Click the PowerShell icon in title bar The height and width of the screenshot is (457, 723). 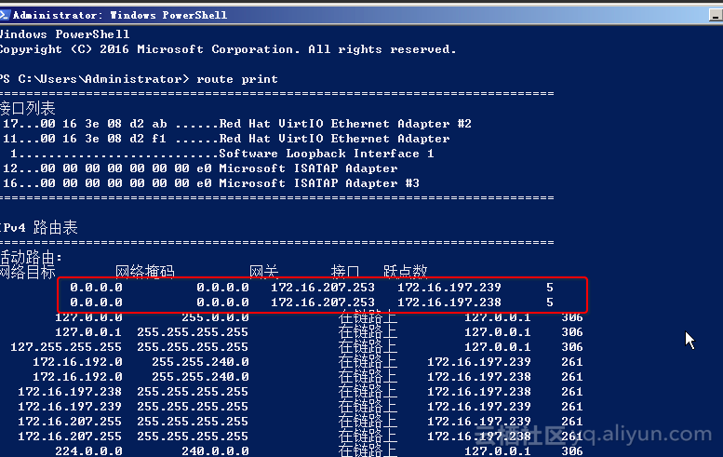pyautogui.click(x=4, y=15)
